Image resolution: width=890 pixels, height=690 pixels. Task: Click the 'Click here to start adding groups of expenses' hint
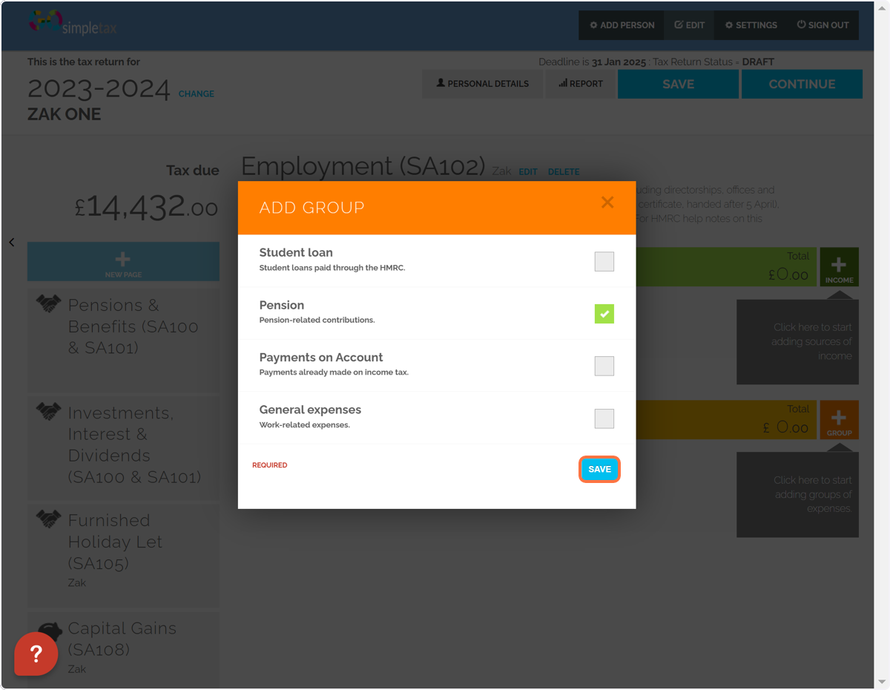[797, 495]
